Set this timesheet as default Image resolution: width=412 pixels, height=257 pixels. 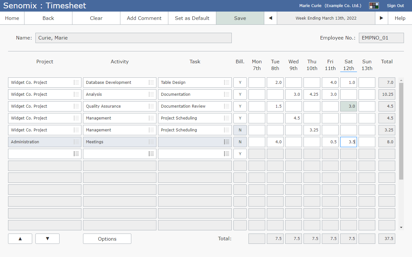click(x=192, y=18)
